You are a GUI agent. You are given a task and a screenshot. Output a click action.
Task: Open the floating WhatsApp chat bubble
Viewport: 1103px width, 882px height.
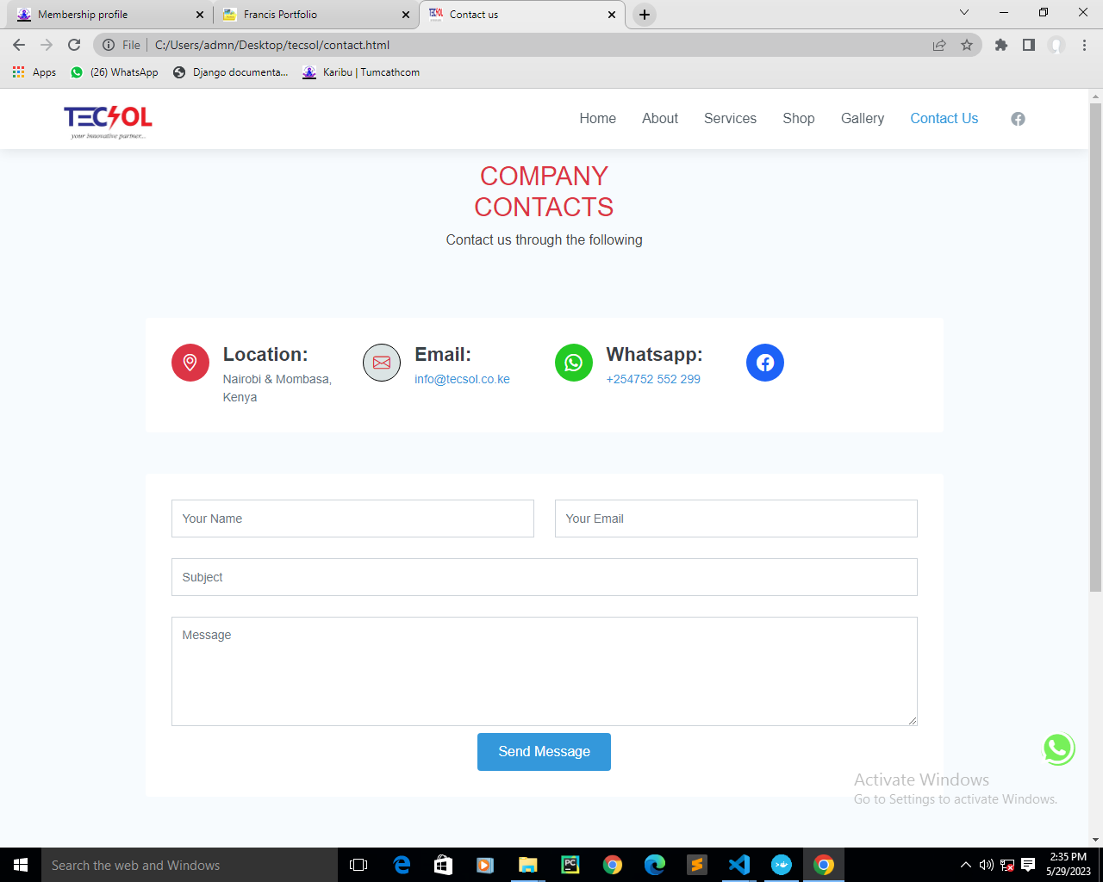click(1058, 748)
